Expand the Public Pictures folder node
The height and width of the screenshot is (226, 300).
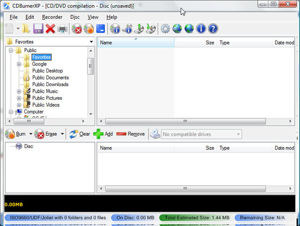[x=19, y=98]
